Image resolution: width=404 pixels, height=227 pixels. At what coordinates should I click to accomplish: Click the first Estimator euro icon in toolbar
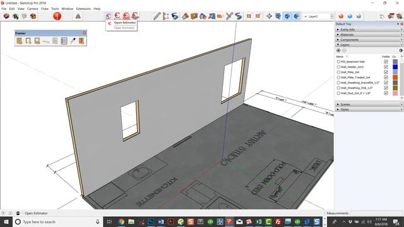[x=109, y=16]
